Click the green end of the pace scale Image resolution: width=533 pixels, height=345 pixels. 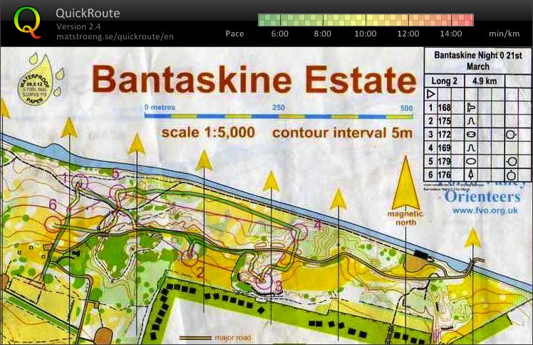(x=269, y=20)
